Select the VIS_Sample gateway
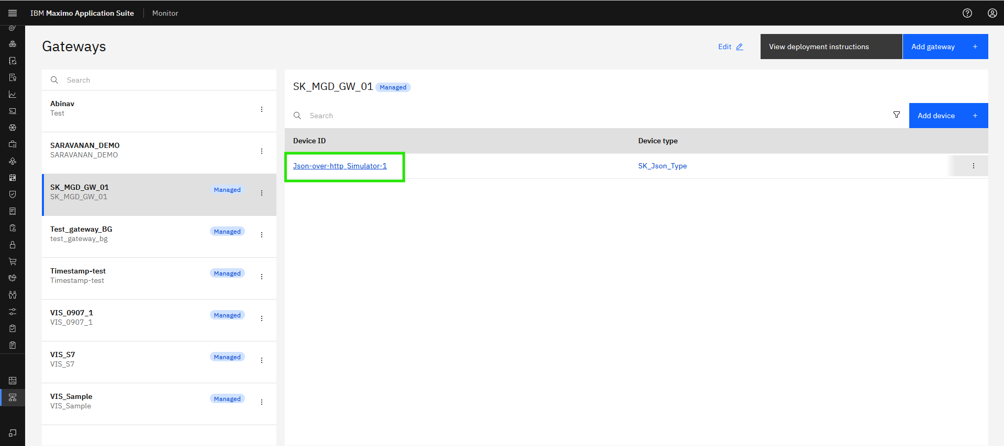This screenshot has height=446, width=1004. (159, 404)
